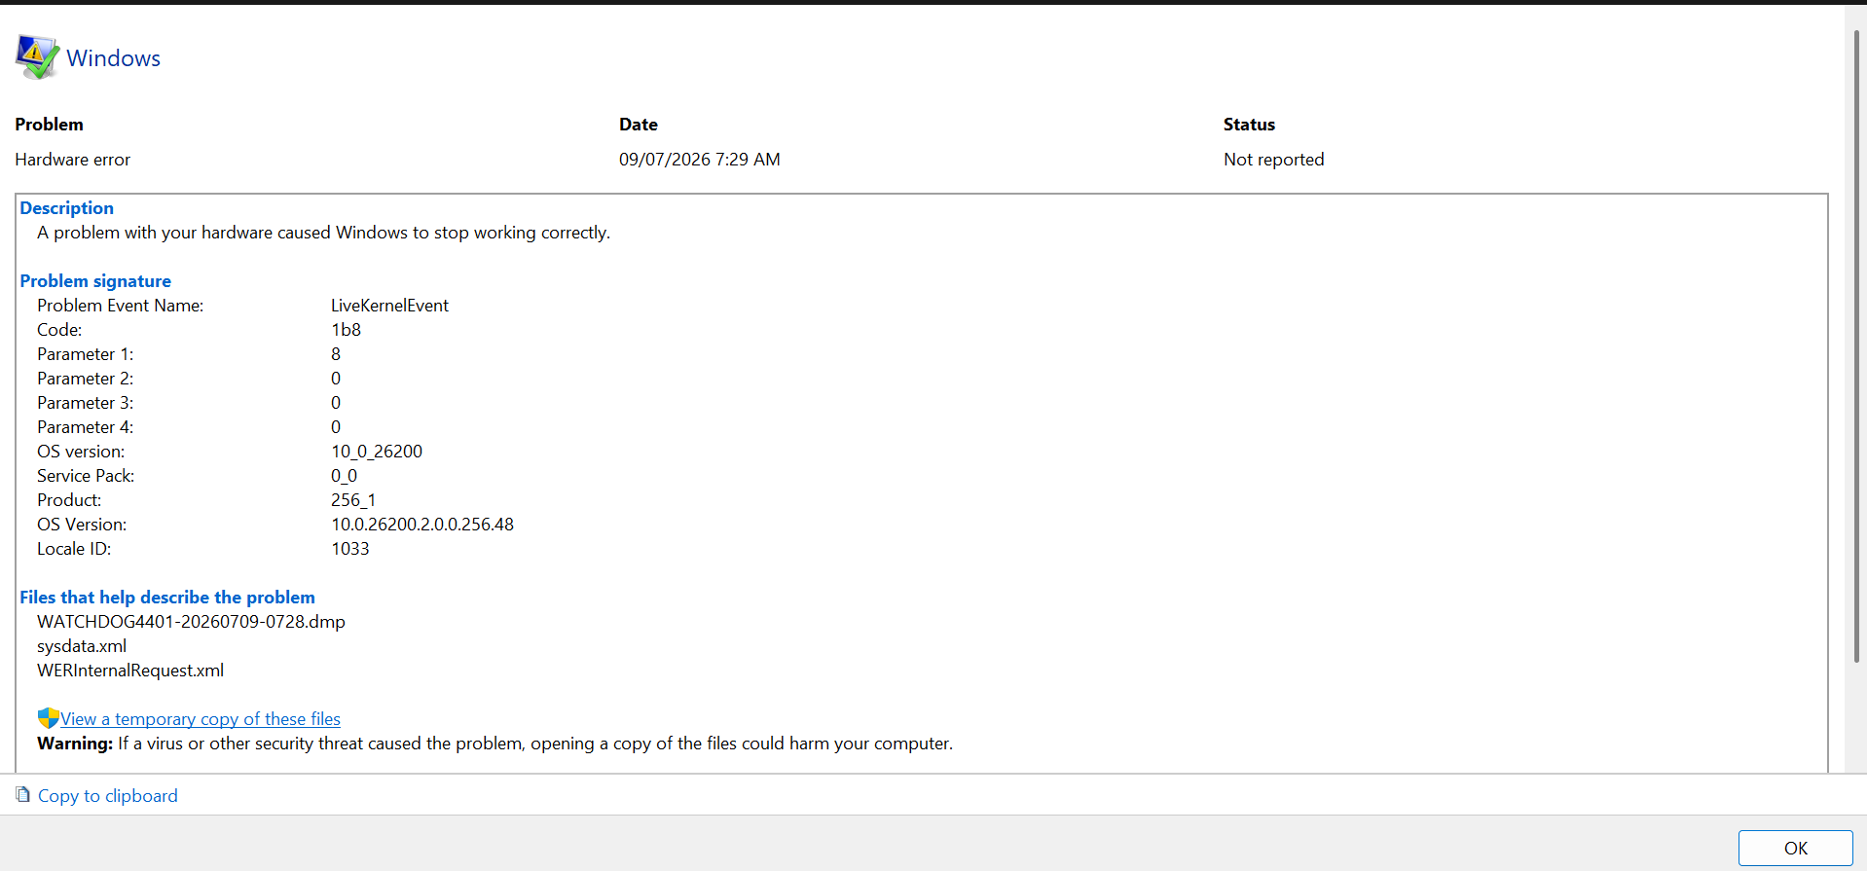Viewport: 1867px width, 871px height.
Task: Click the Files that help describe heading
Action: [167, 598]
